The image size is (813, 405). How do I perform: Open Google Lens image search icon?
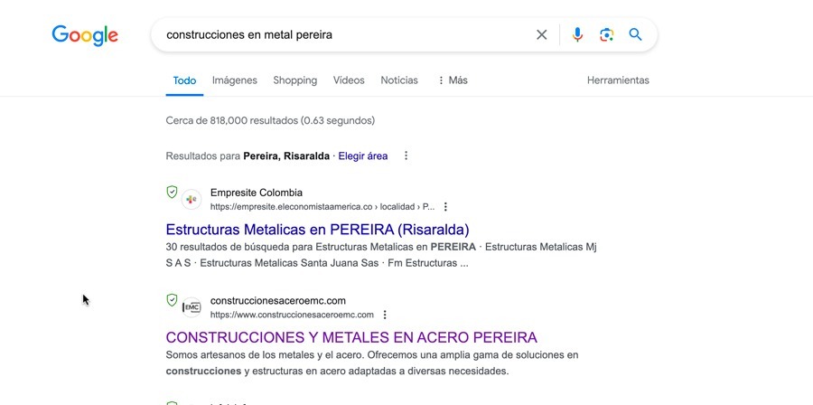[x=606, y=34]
